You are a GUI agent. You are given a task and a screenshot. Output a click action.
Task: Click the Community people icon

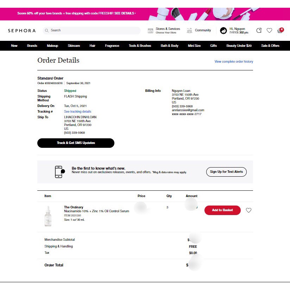pyautogui.click(x=190, y=31)
